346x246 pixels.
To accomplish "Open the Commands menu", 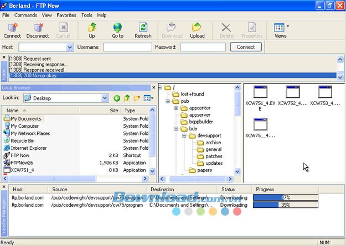I will [25, 15].
